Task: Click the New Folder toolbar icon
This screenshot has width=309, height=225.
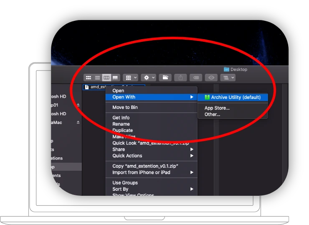Action: pos(165,78)
